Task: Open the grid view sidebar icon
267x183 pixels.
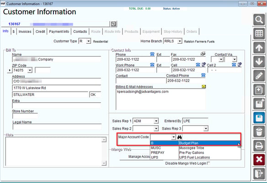Action: 259,34
